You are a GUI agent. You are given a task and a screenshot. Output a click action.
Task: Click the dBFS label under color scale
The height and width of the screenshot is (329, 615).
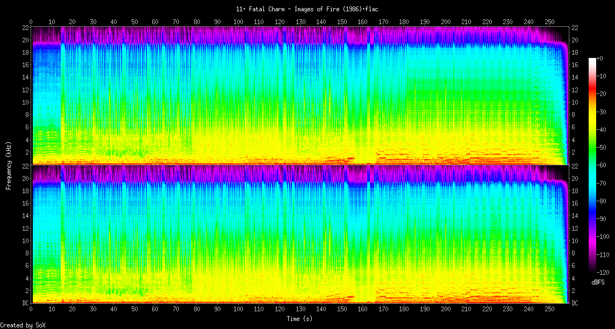click(599, 282)
